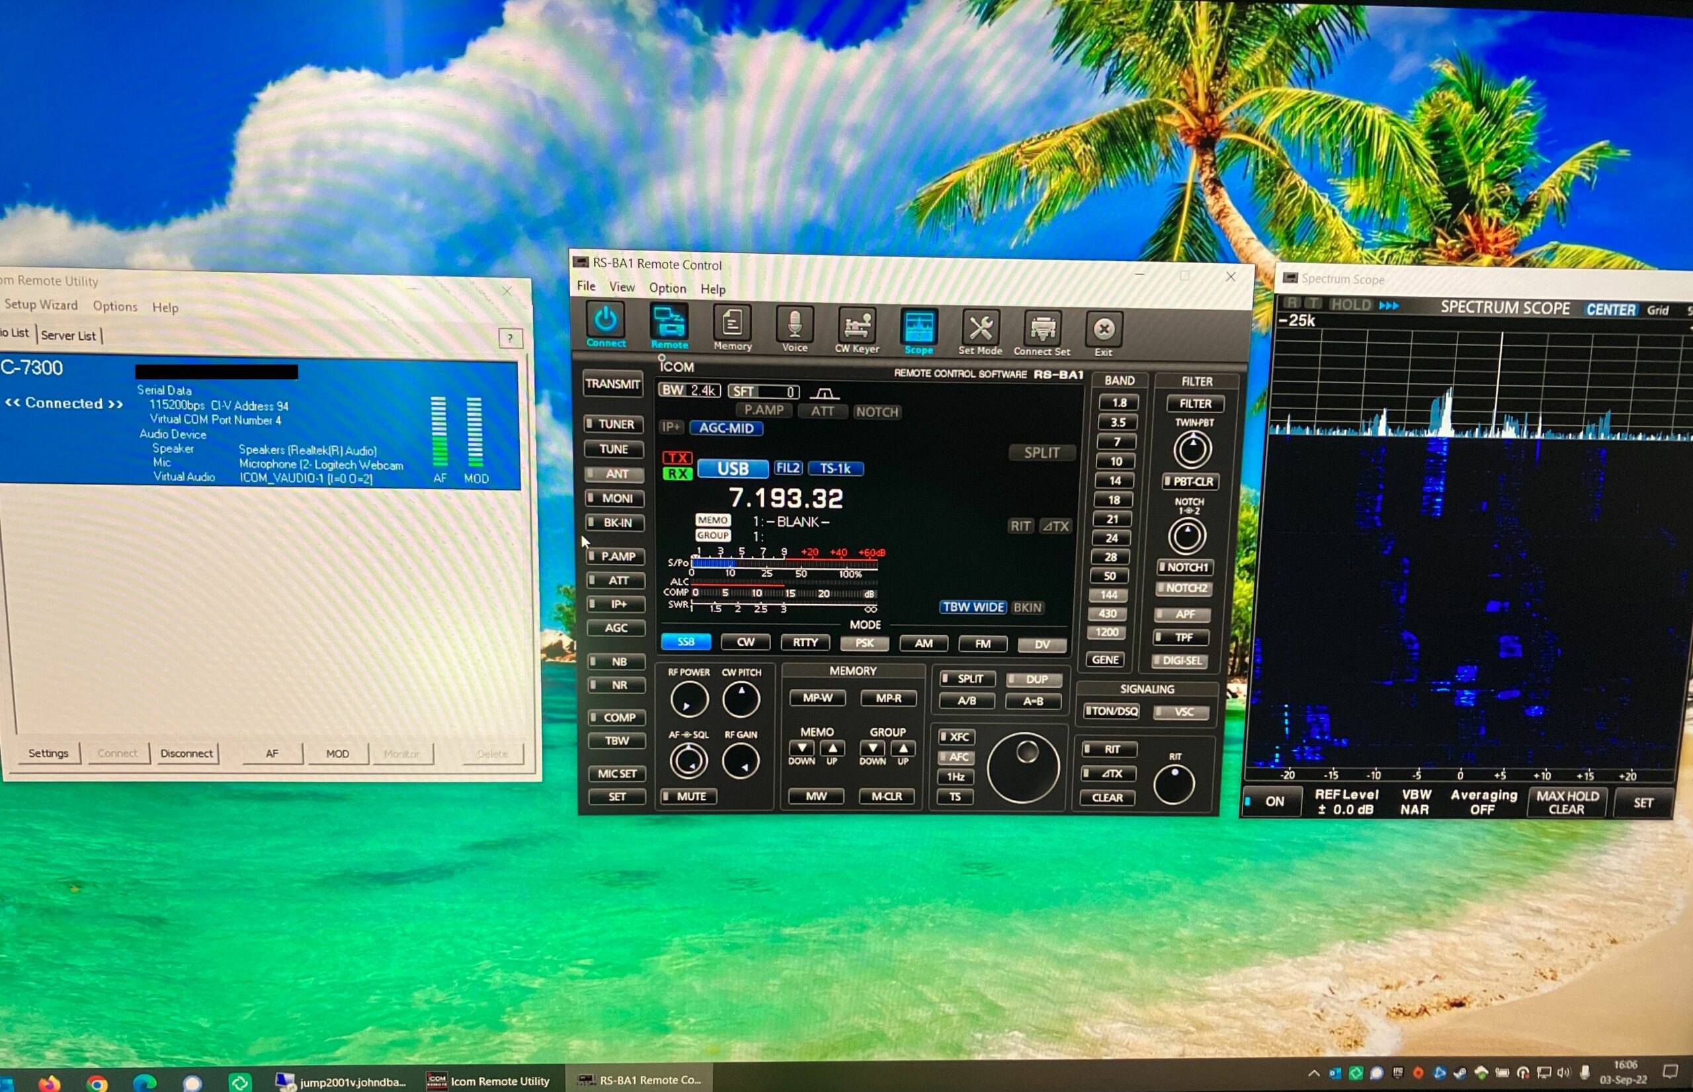Click the main tuning dial
The width and height of the screenshot is (1693, 1092).
pyautogui.click(x=1023, y=768)
